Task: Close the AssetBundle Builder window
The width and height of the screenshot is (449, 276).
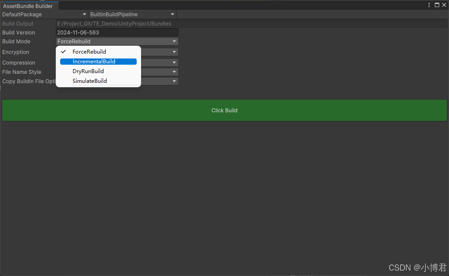Action: (x=444, y=5)
